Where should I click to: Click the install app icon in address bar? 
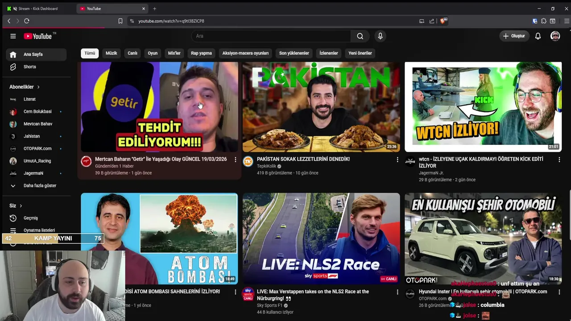(x=422, y=21)
